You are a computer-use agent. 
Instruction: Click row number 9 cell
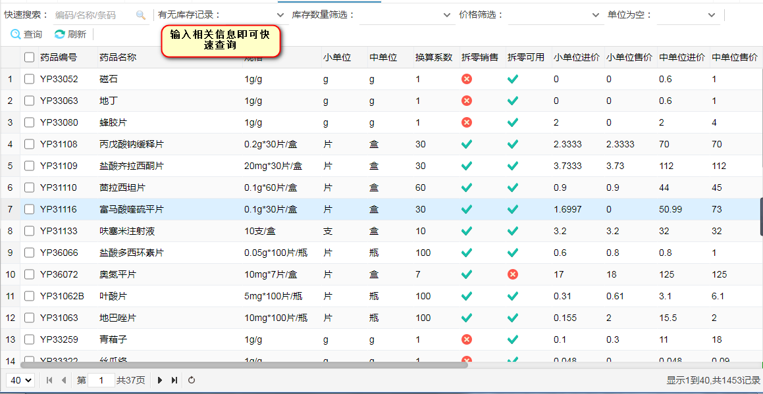[11, 253]
